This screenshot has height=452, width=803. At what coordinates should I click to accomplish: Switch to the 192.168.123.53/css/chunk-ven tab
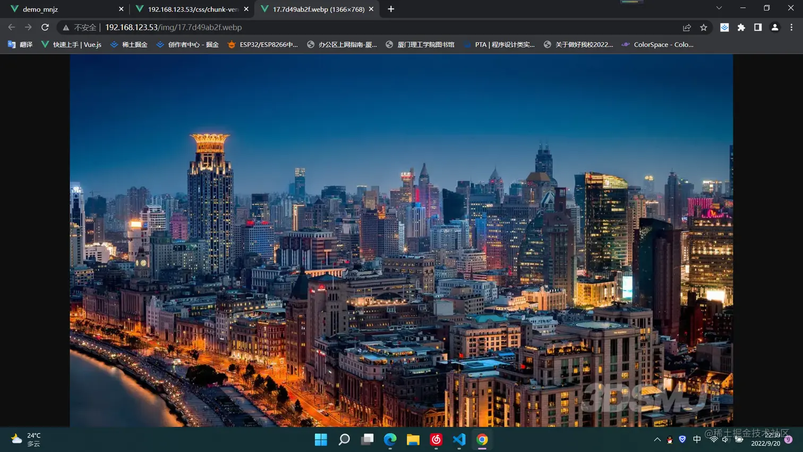(192, 9)
